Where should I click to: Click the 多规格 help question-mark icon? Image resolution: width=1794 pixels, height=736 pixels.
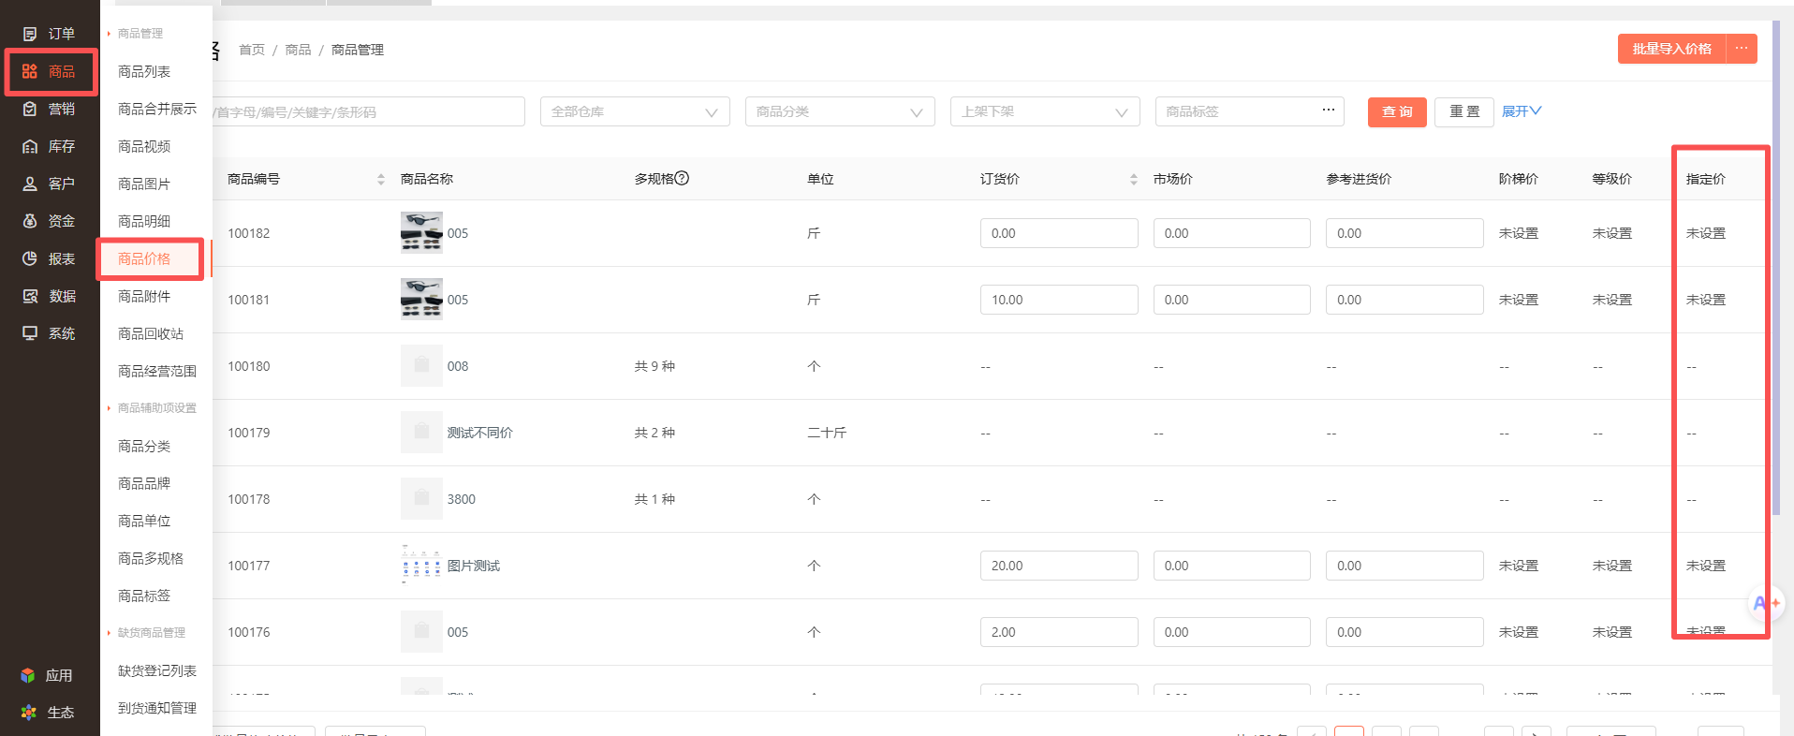(x=682, y=178)
